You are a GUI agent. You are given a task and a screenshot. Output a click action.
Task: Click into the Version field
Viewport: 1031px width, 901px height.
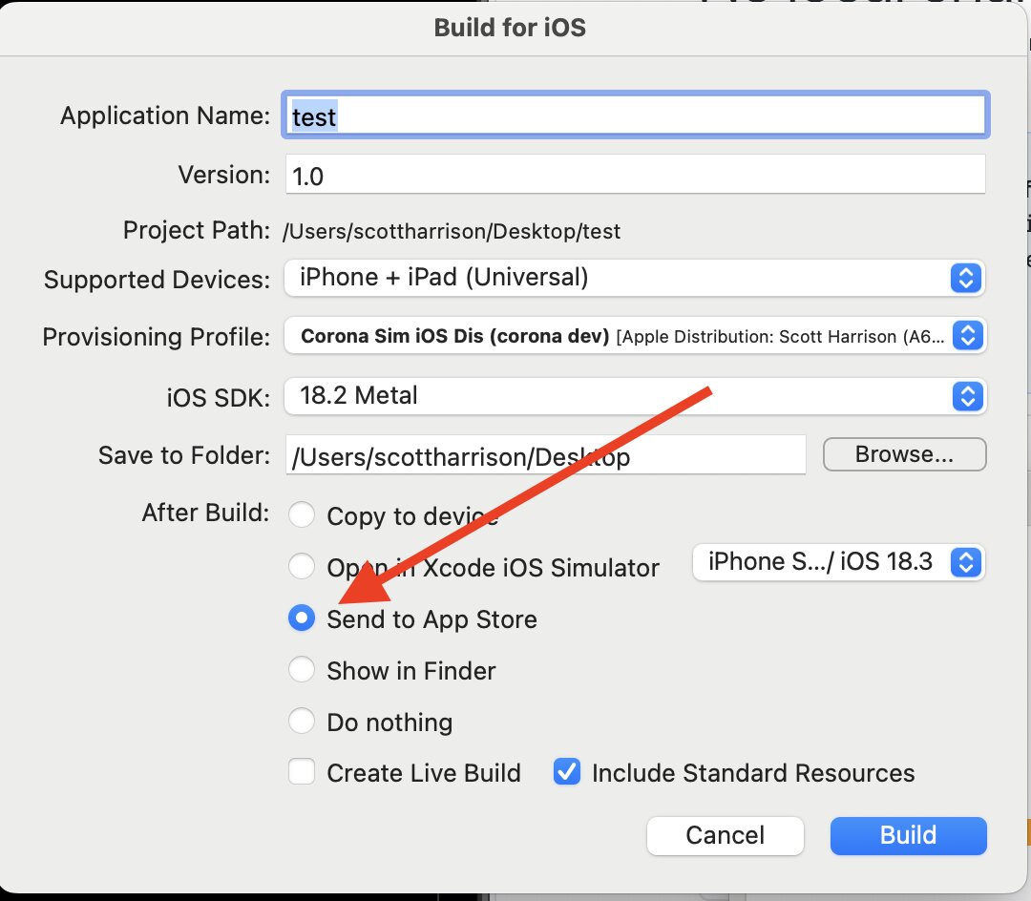(x=635, y=174)
